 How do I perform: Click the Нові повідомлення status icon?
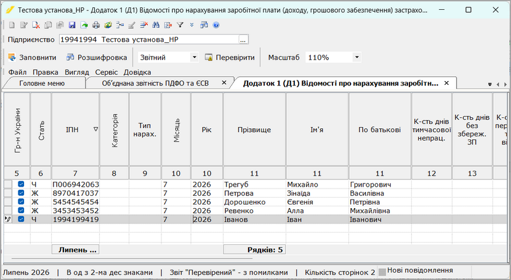(x=382, y=271)
